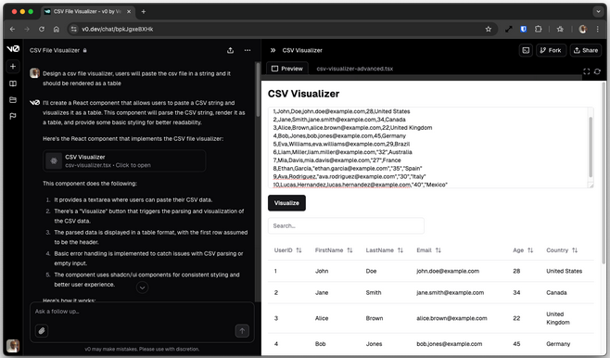Close the CSV File Visualizer browser tab
610x358 pixels.
tap(129, 12)
